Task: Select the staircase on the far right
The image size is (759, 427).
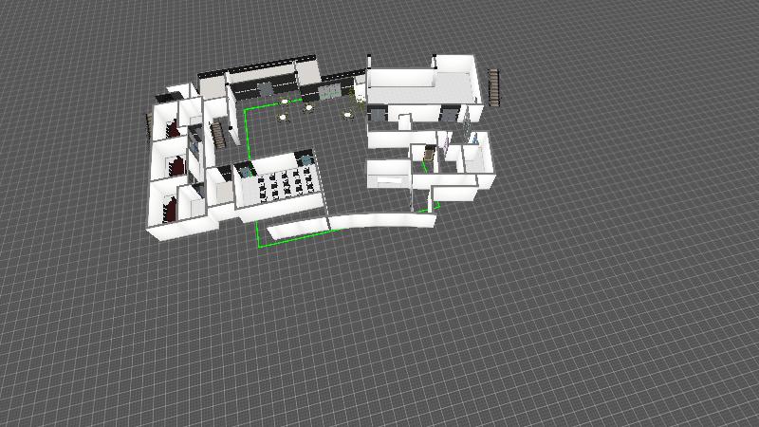Action: [494, 86]
